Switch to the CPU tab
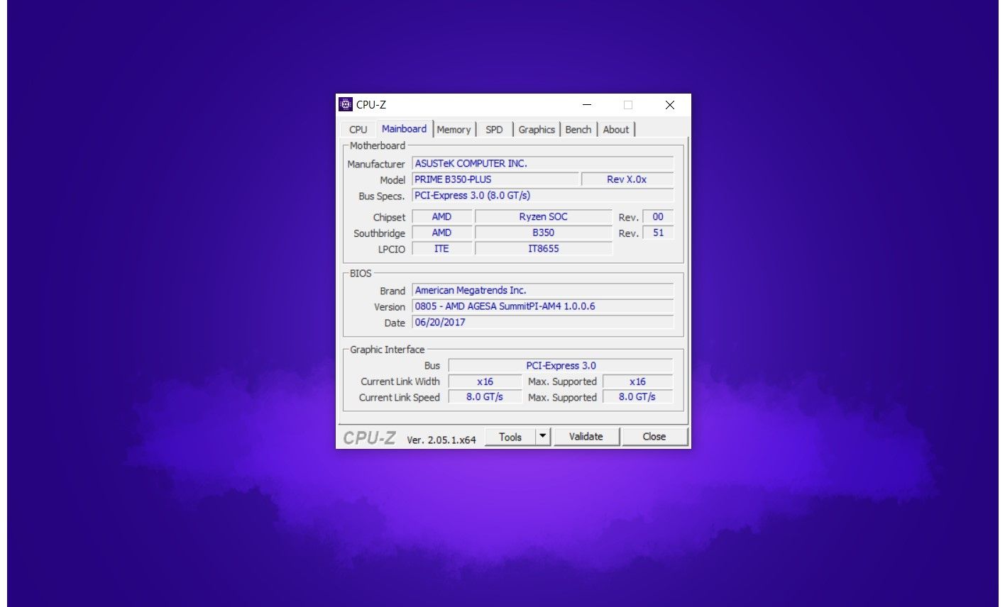The height and width of the screenshot is (607, 1005). (x=358, y=129)
